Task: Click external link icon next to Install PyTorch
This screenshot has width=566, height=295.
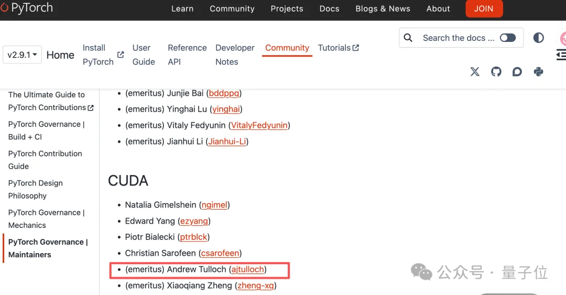Action: click(121, 54)
